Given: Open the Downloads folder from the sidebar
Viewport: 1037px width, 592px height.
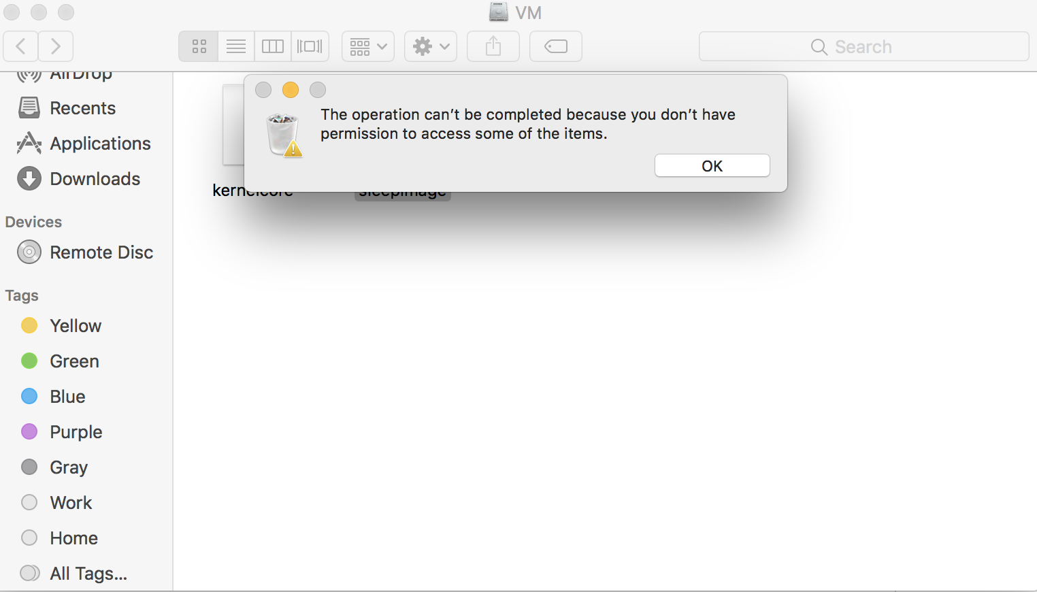Looking at the screenshot, I should (x=94, y=178).
